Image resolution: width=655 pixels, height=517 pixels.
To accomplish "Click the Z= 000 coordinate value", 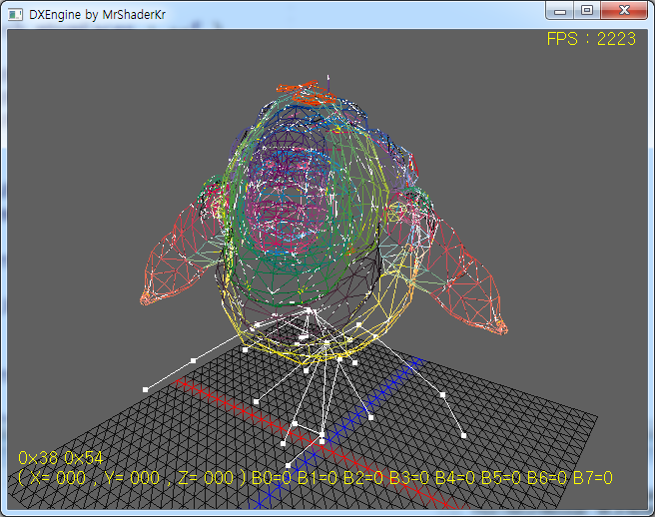I will [205, 478].
